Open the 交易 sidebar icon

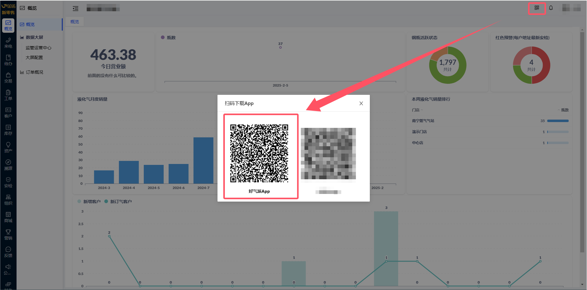8,78
